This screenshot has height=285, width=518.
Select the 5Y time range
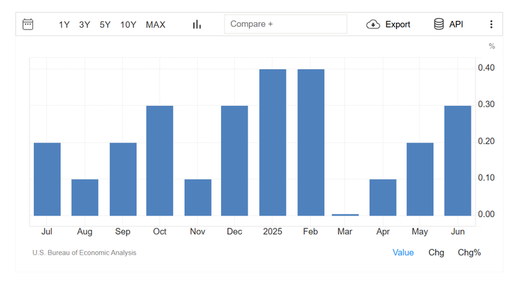(105, 25)
